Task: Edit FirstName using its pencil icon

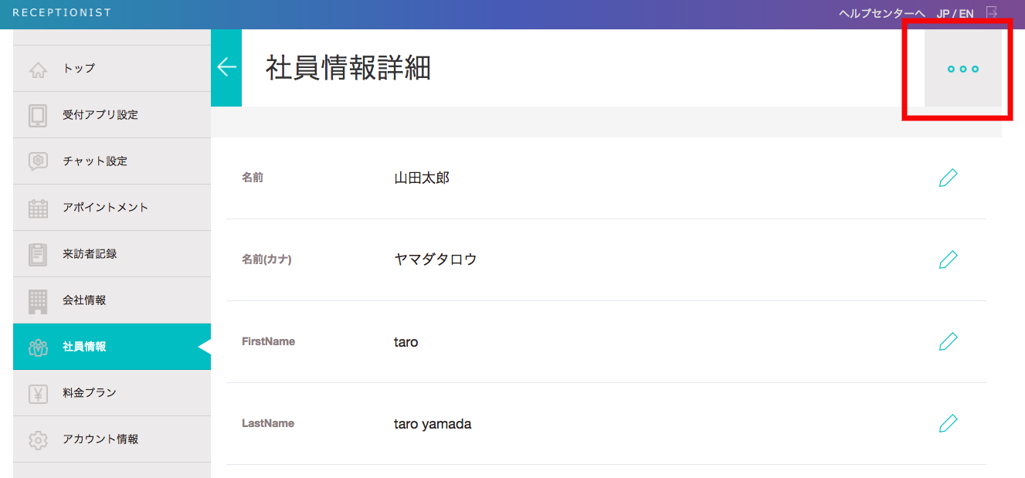Action: tap(948, 341)
